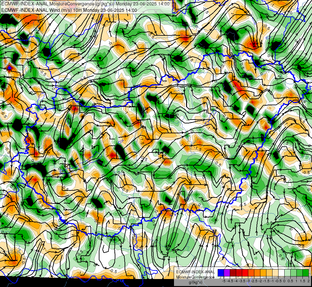Click the legend label 'ECMWF-INDEX-ANAL'
Image resolution: width=312 pixels, height=287 pixels.
tap(195, 272)
